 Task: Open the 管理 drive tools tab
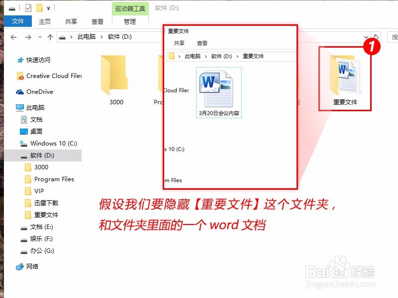(129, 21)
